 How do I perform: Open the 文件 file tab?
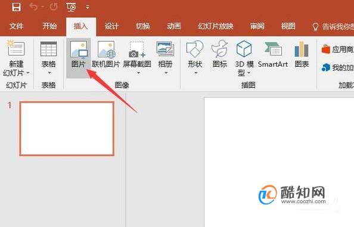coord(16,26)
